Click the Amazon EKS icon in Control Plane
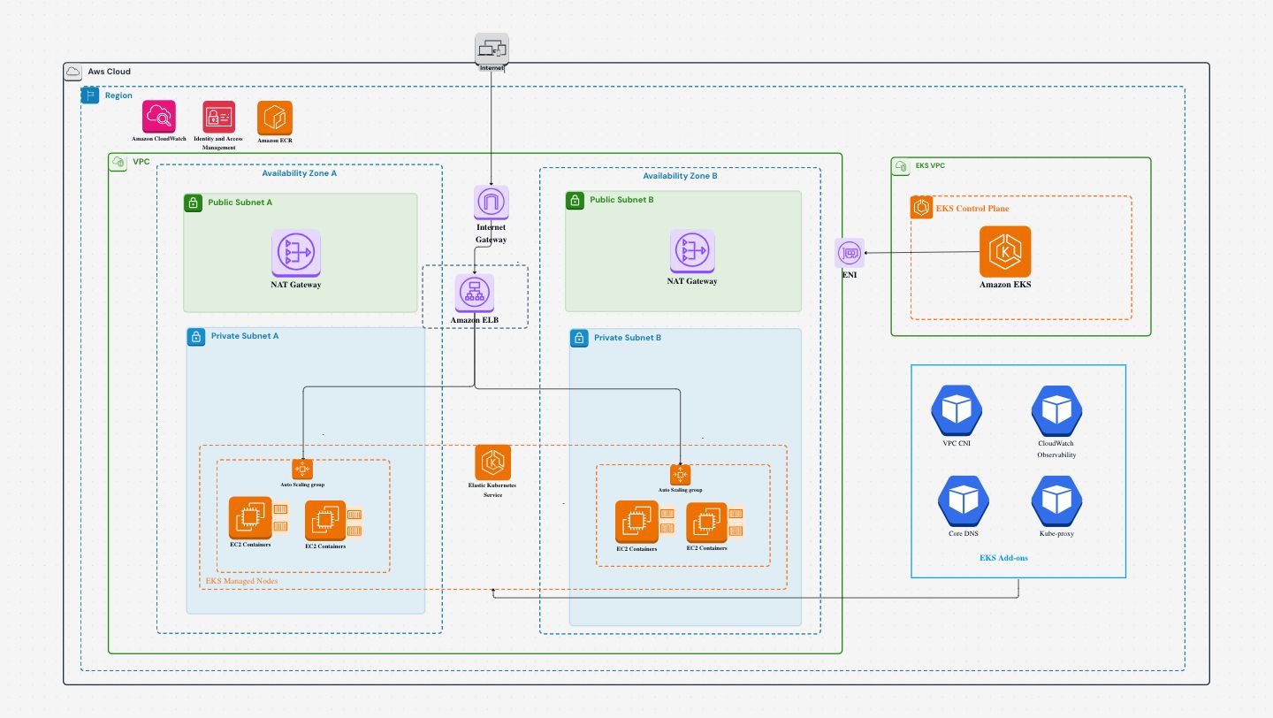1273x718 pixels. point(1005,251)
